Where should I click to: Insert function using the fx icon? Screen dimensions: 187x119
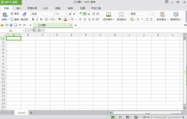click(39, 30)
